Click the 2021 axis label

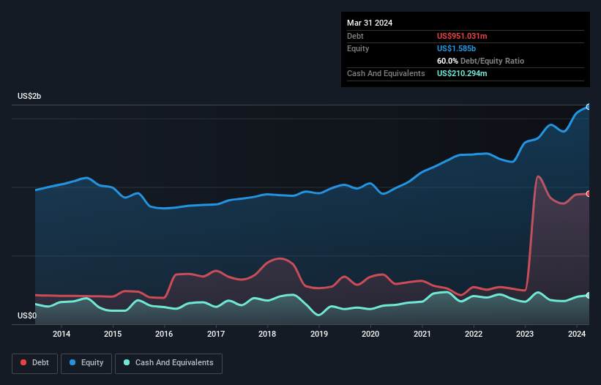click(x=422, y=334)
